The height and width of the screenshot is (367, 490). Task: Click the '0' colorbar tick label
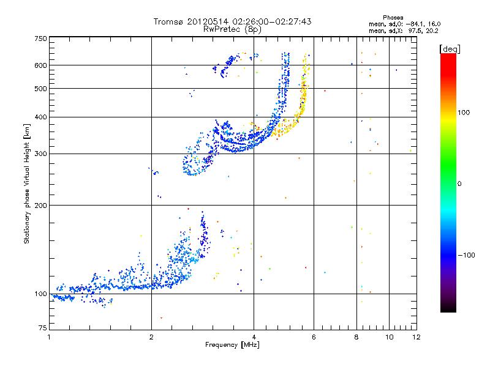[x=459, y=184]
